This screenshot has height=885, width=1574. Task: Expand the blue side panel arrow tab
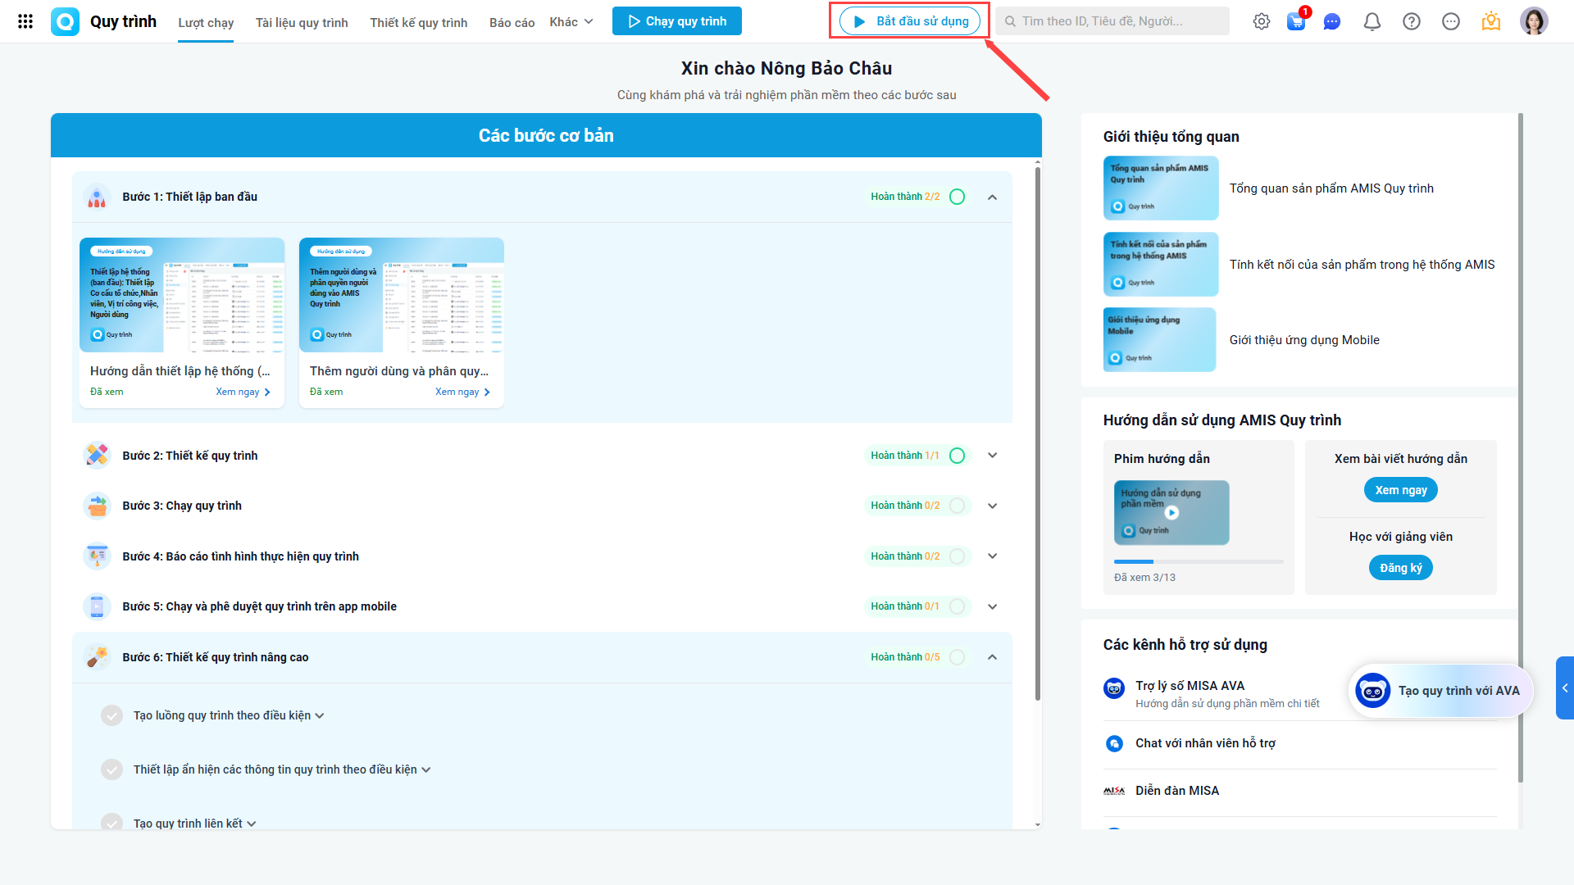(1565, 688)
